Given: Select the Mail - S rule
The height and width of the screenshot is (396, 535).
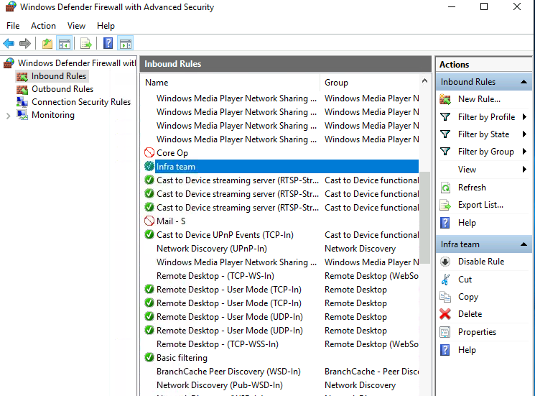Looking at the screenshot, I should [x=171, y=221].
